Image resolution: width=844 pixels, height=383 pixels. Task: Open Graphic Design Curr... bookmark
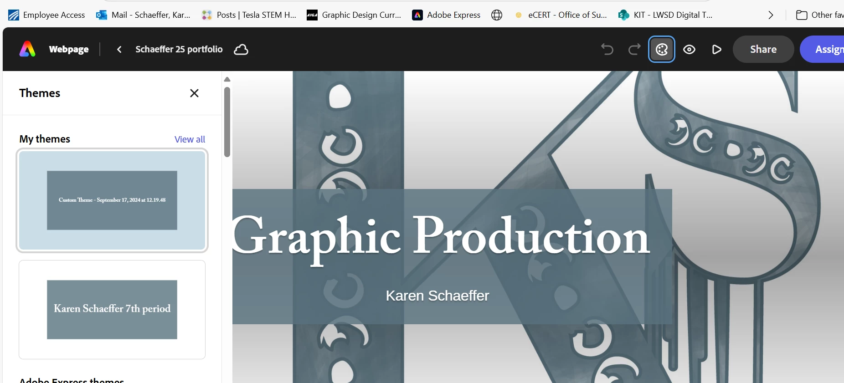coord(354,15)
